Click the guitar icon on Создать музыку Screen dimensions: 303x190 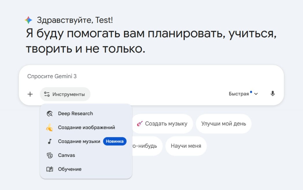(140, 124)
